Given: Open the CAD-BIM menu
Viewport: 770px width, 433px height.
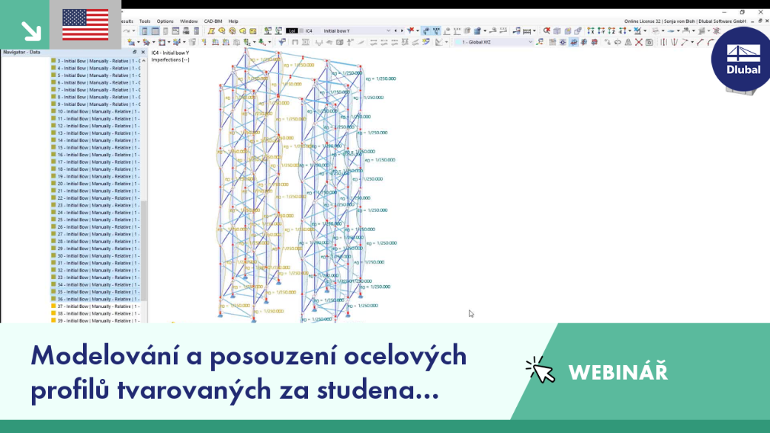Looking at the screenshot, I should pos(213,21).
